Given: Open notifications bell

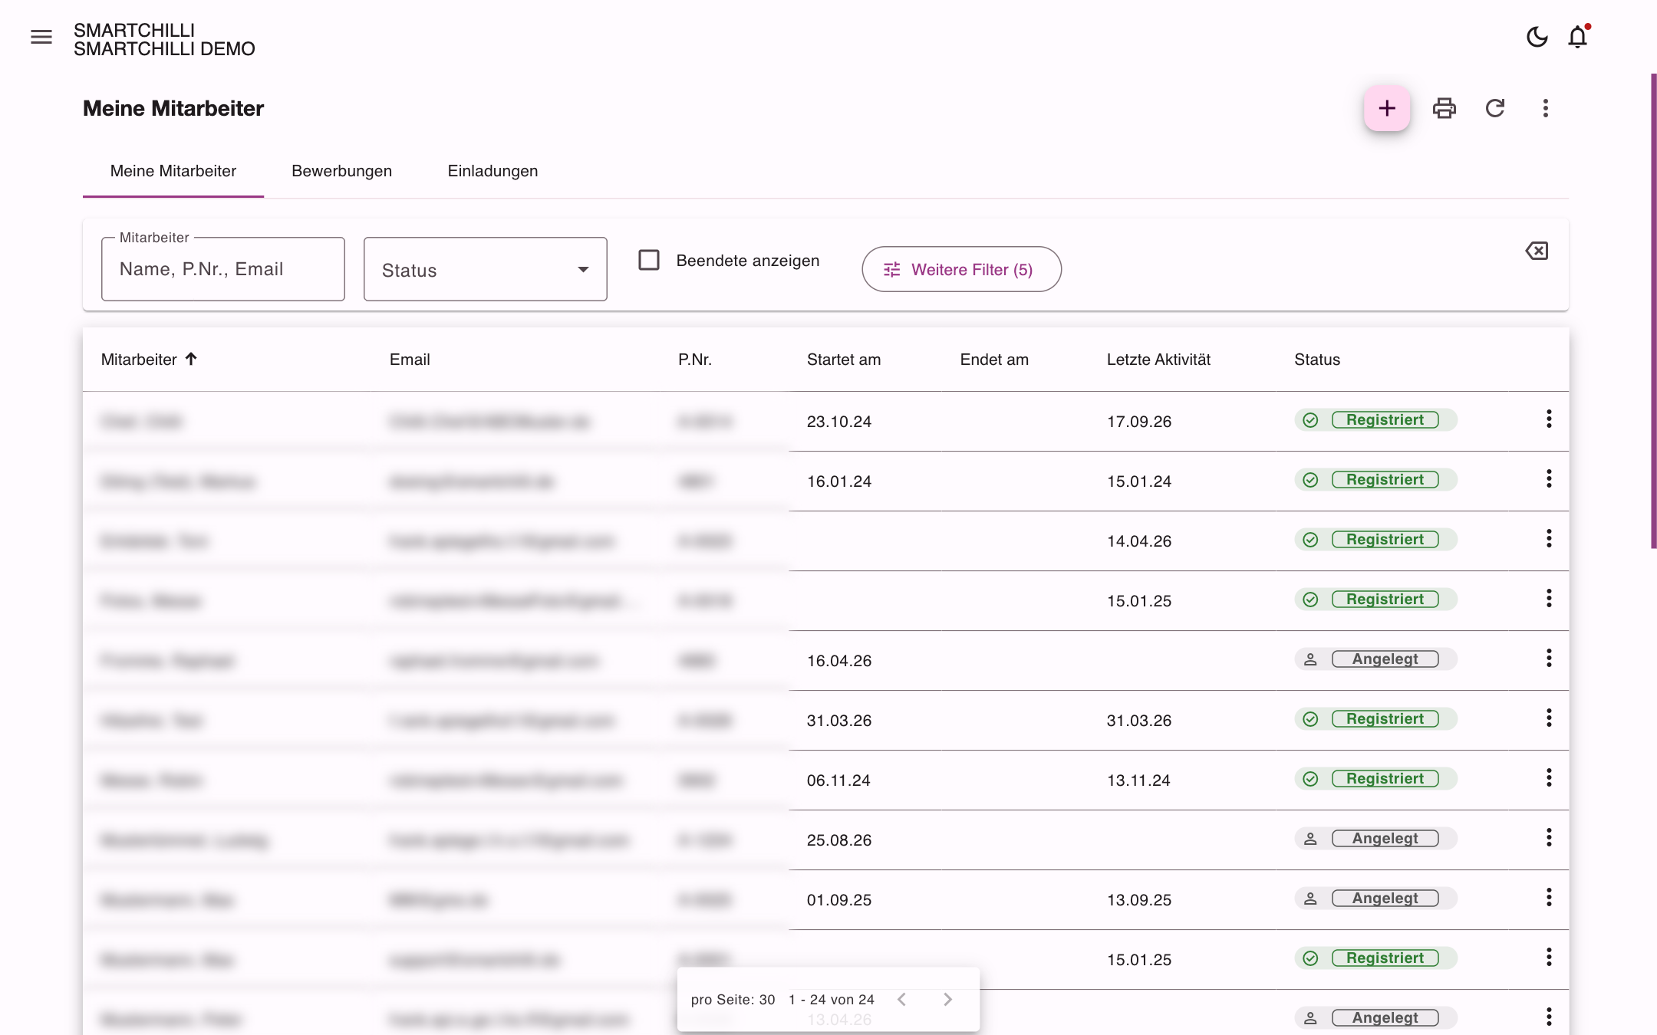Looking at the screenshot, I should pyautogui.click(x=1578, y=37).
